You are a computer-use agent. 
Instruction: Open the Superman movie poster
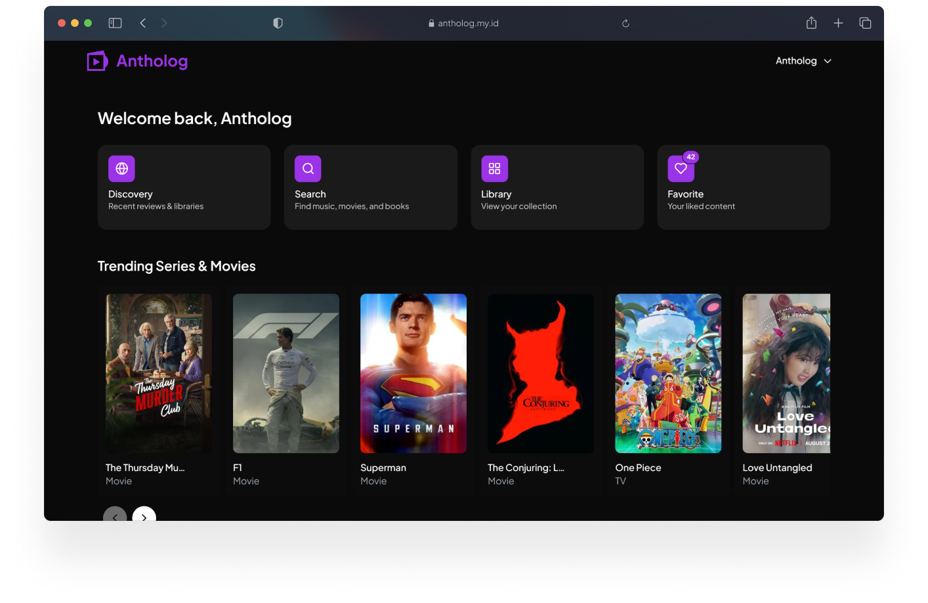pyautogui.click(x=413, y=373)
